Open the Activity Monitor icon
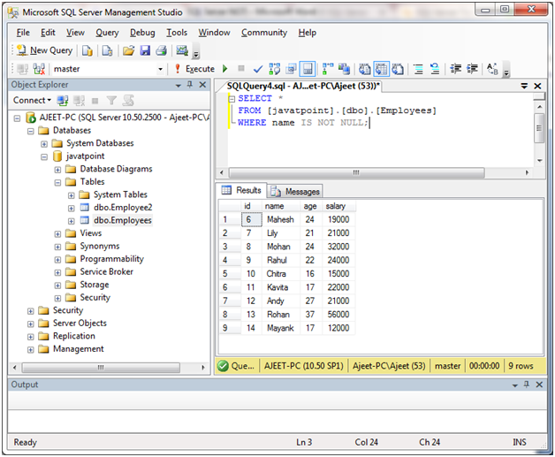This screenshot has width=555, height=457. pos(182,50)
